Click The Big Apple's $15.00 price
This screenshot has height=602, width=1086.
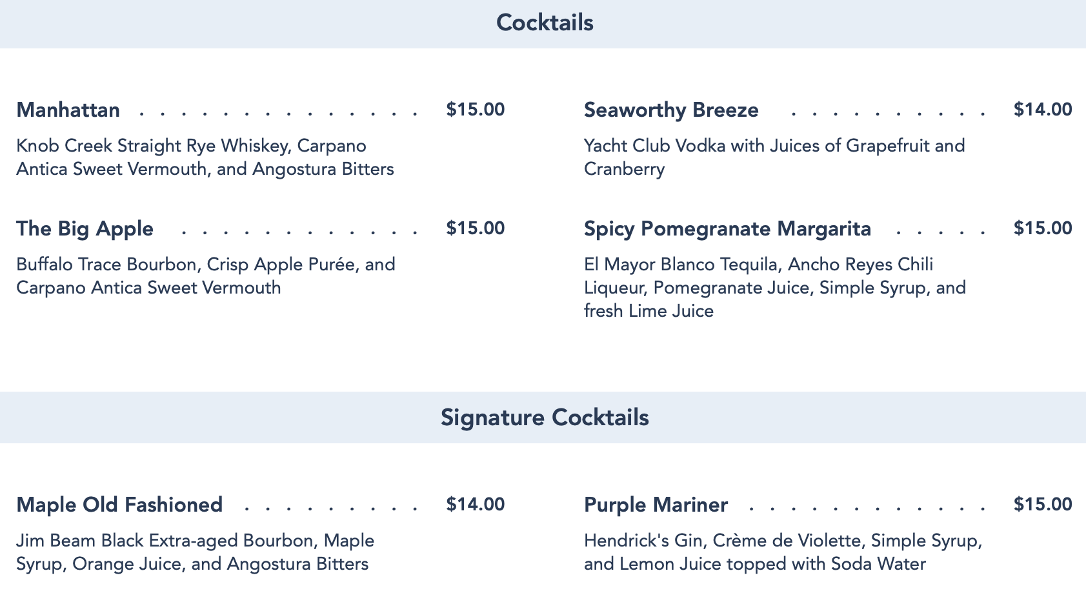475,228
